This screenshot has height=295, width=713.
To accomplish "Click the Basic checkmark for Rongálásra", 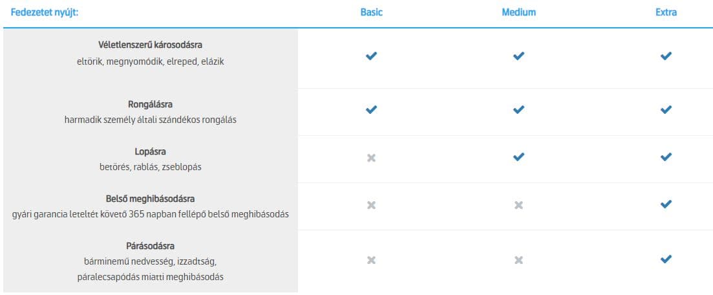I will [371, 110].
